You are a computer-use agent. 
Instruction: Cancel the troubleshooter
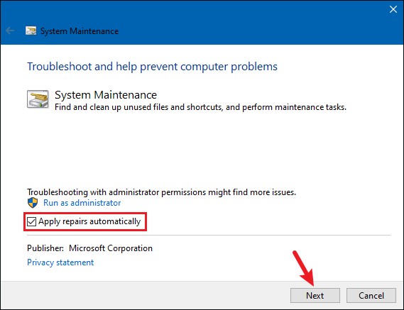point(371,295)
